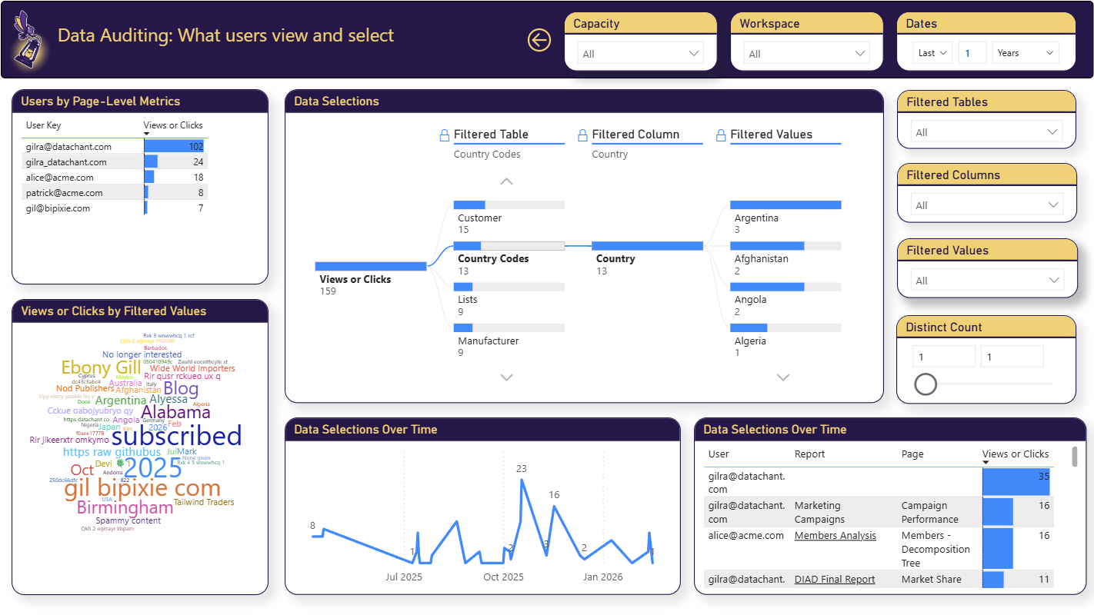Image resolution: width=1094 pixels, height=615 pixels.
Task: Open the Years dropdown in the Dates filter
Action: coord(1026,52)
